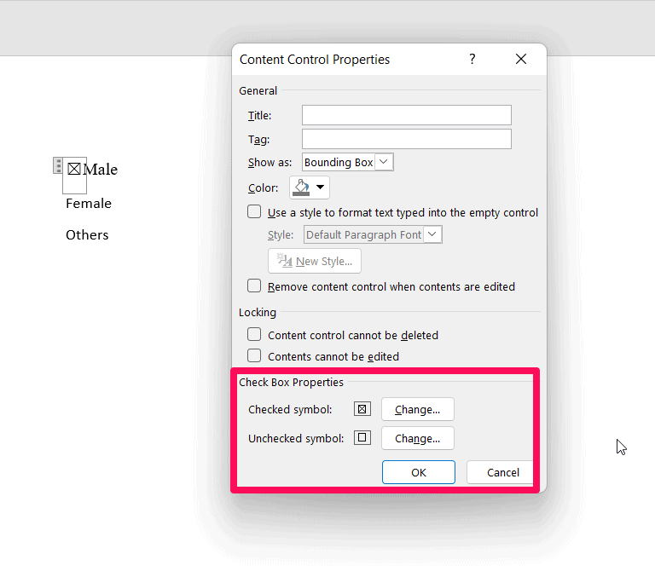Click the Tag text field

click(x=406, y=139)
